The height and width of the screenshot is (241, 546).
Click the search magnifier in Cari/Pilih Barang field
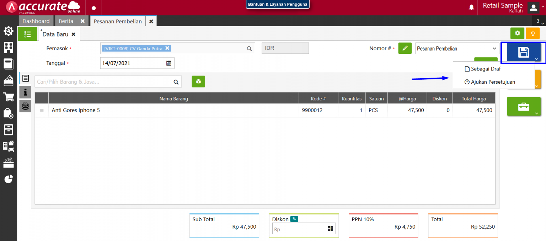tap(176, 82)
